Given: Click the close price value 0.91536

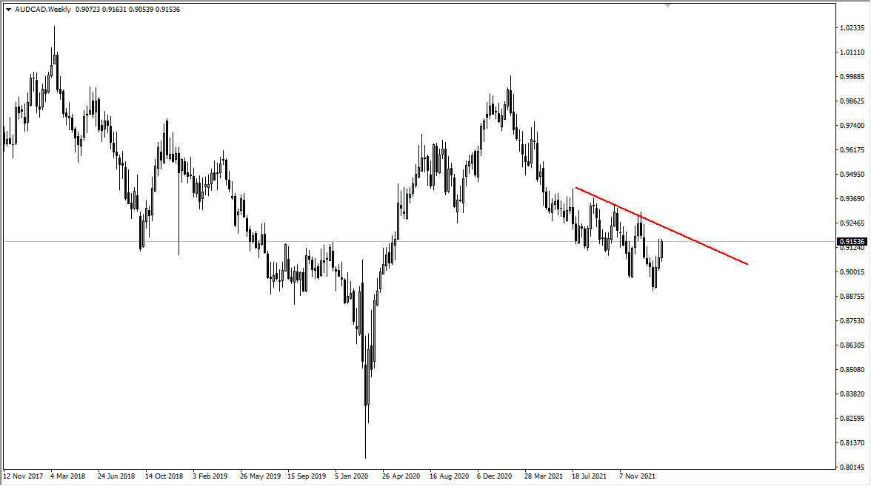Looking at the screenshot, I should pyautogui.click(x=167, y=9).
